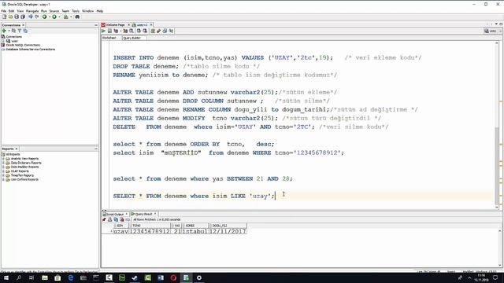
Task: Click the Rollback icon in worksheet toolbar
Action: 145,31
